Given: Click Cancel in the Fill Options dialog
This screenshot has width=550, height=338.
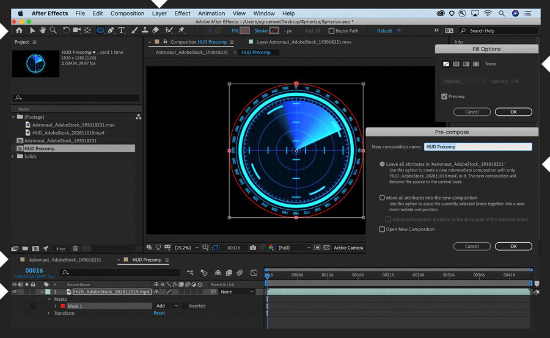Looking at the screenshot, I should 472,112.
